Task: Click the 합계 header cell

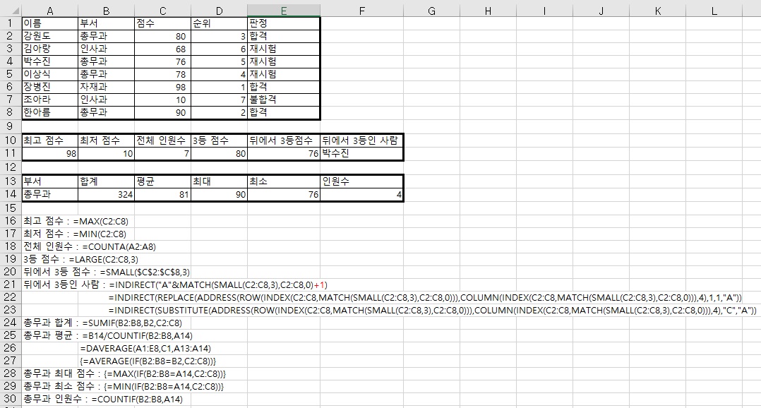Action: (107, 181)
